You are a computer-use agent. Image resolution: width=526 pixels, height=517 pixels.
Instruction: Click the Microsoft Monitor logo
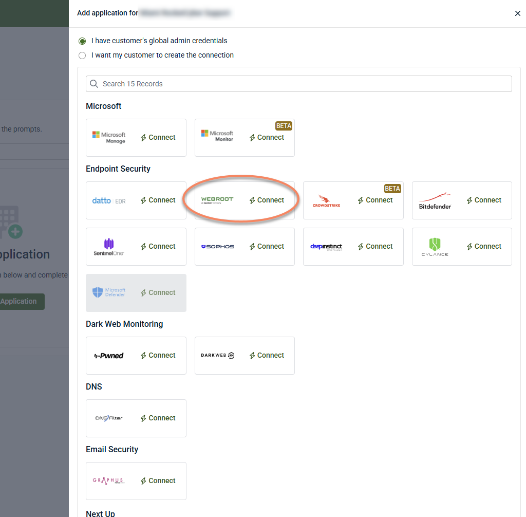click(217, 136)
